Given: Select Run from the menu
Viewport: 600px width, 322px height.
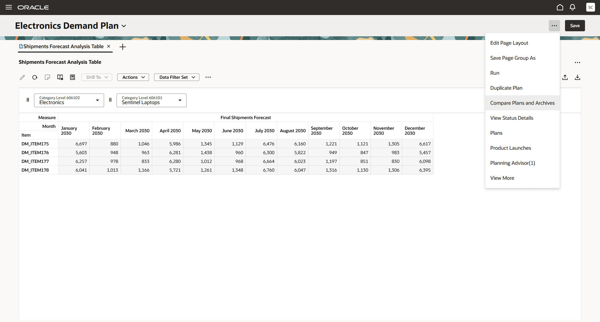Looking at the screenshot, I should (522, 73).
